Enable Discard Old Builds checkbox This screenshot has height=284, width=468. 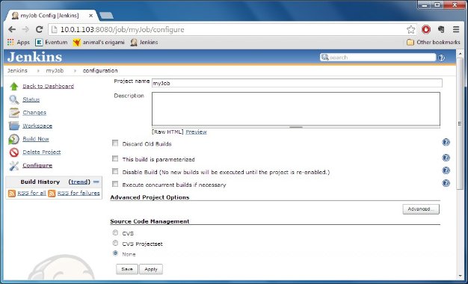coord(115,143)
